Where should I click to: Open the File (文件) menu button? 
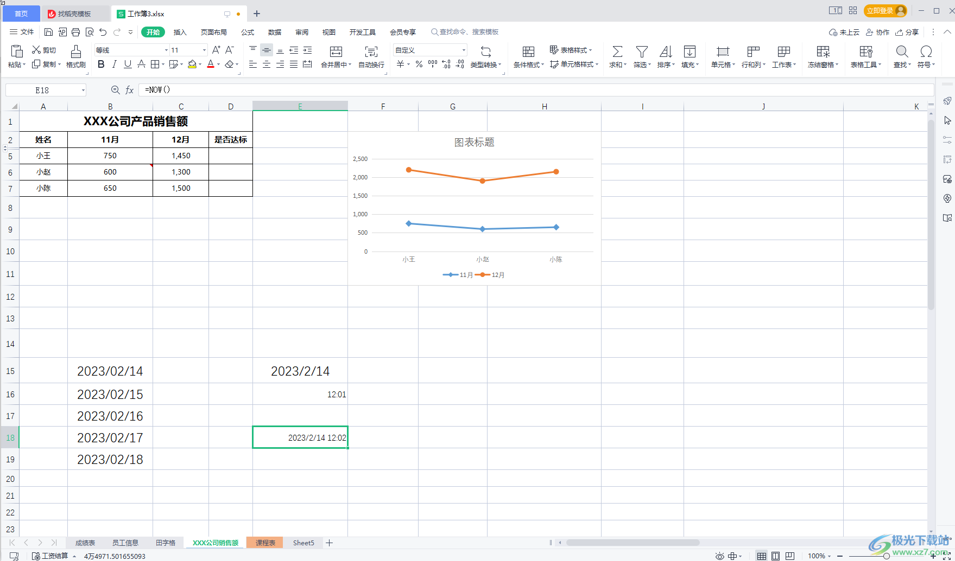(x=22, y=32)
